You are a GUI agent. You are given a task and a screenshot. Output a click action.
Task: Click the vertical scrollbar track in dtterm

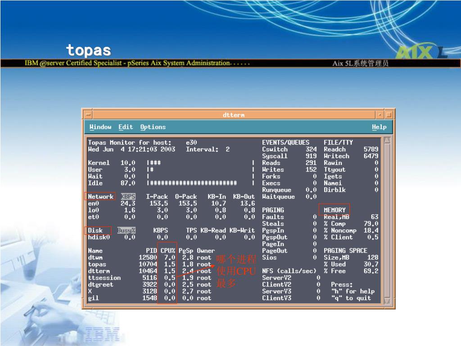[387, 221]
